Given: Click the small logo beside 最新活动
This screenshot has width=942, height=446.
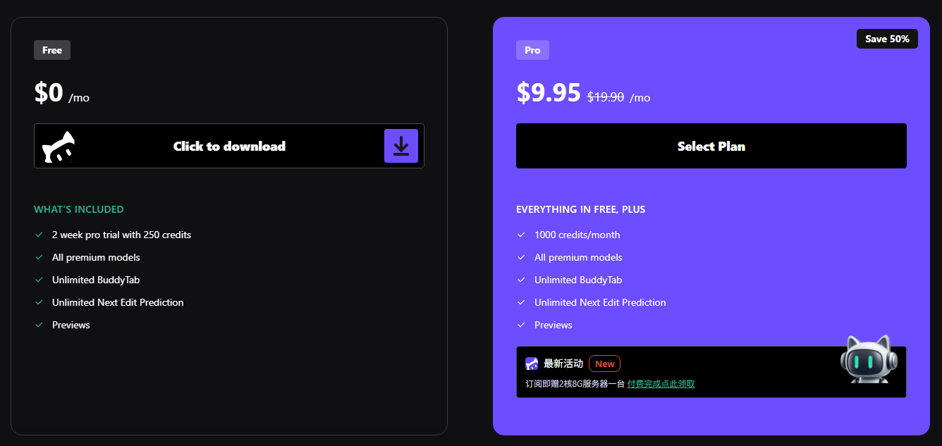Looking at the screenshot, I should 532,364.
